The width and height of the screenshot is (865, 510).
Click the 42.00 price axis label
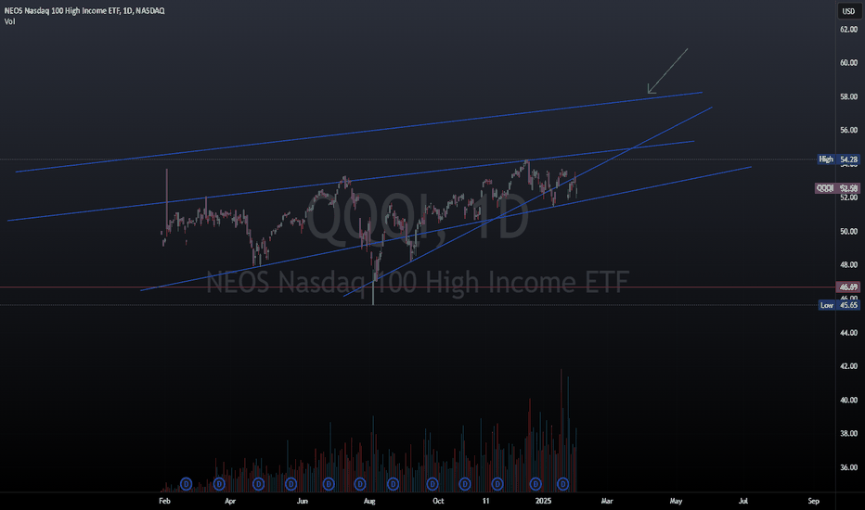point(848,366)
